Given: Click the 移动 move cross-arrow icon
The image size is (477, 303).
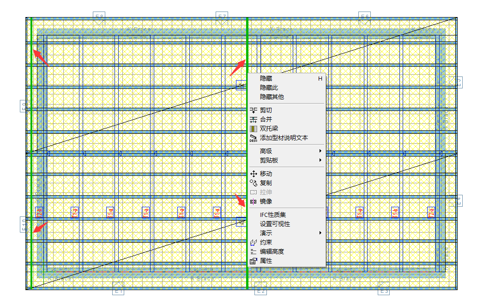Looking at the screenshot, I should pyautogui.click(x=254, y=174).
